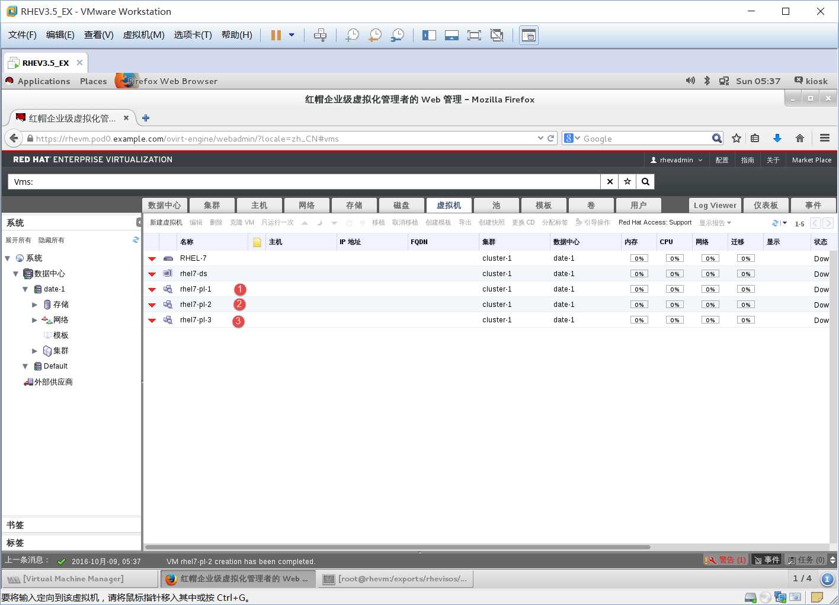Open the GNOME Places menu
839x605 pixels.
(x=94, y=81)
